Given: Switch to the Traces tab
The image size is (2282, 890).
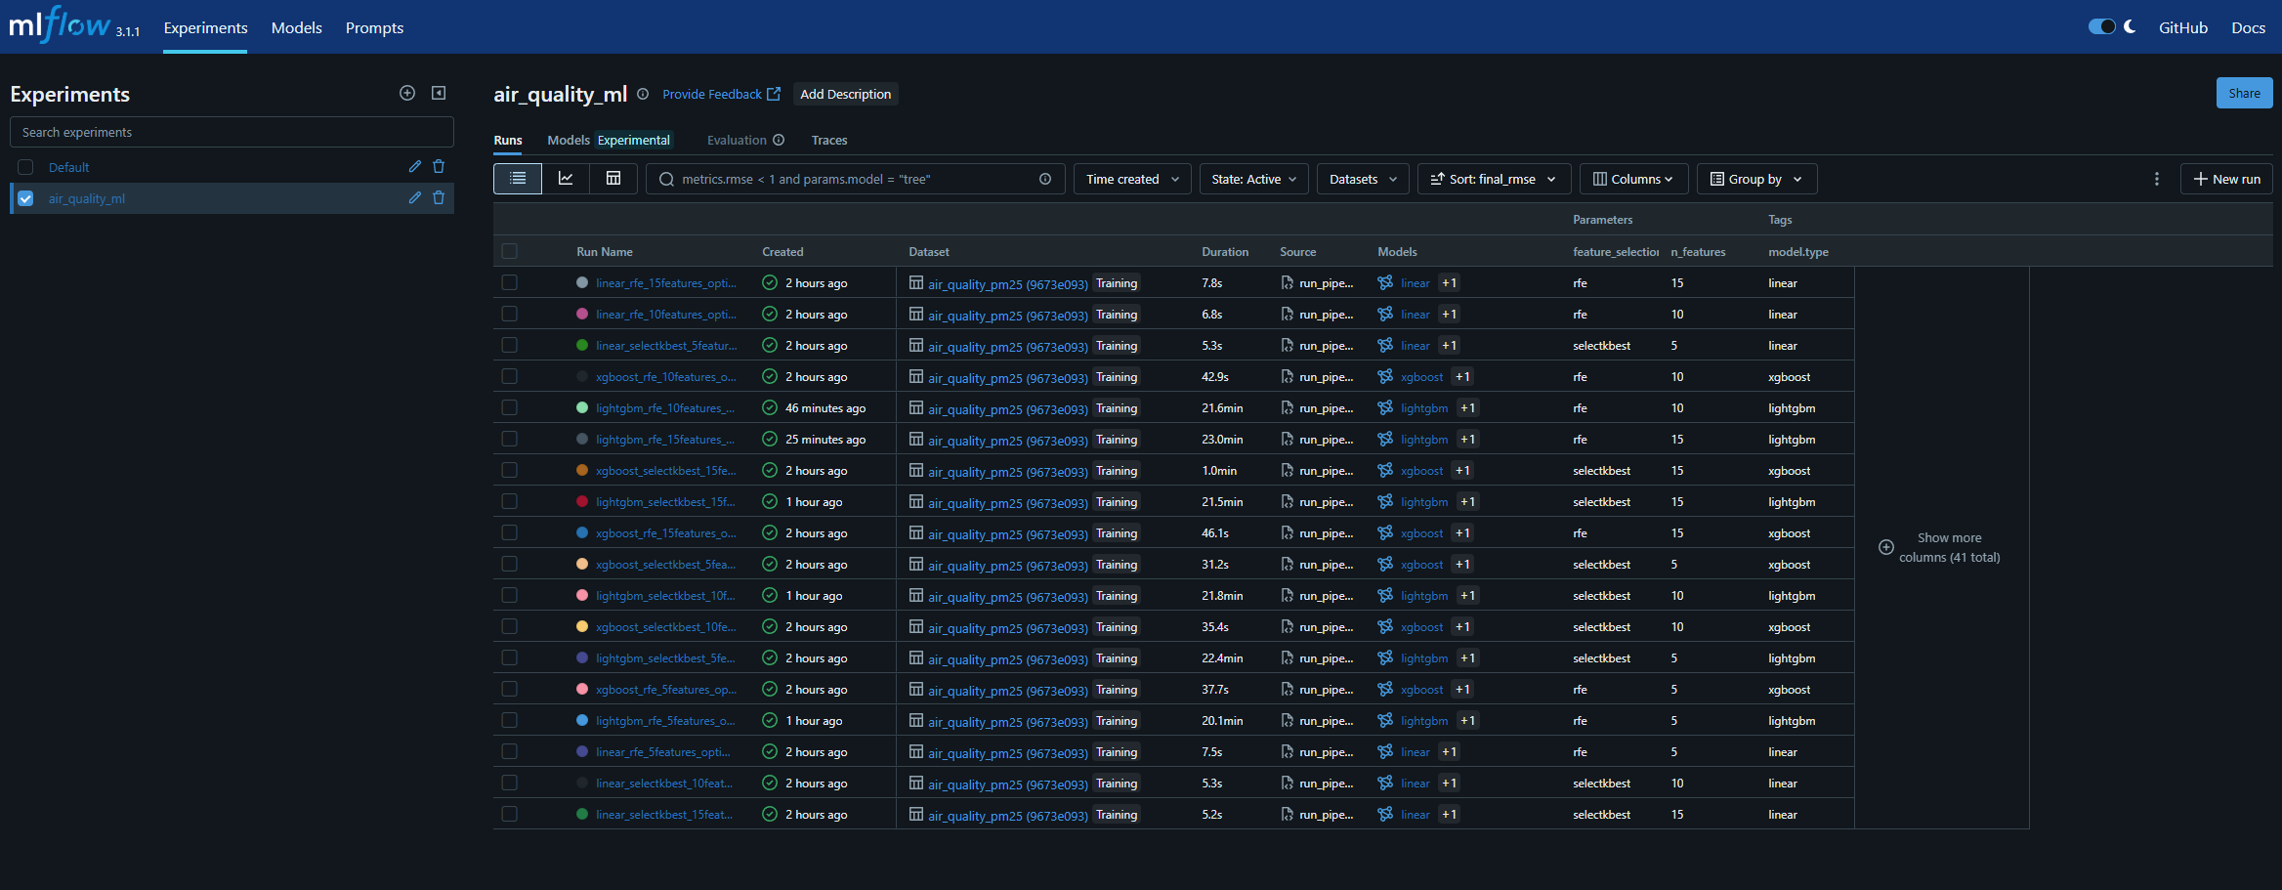Looking at the screenshot, I should pos(829,140).
